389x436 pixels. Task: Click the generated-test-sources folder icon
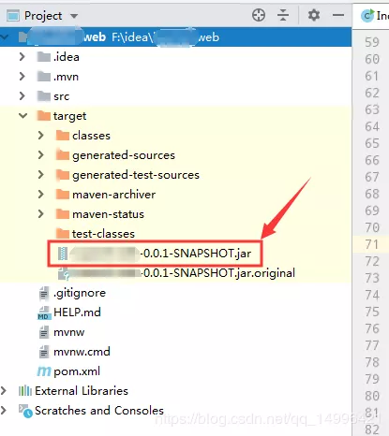click(x=63, y=175)
